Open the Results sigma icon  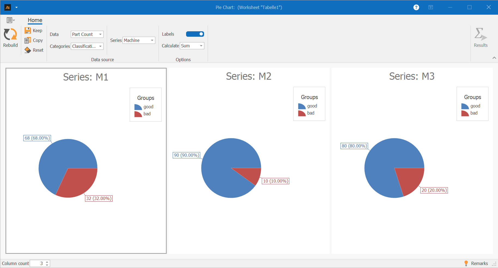pos(480,35)
